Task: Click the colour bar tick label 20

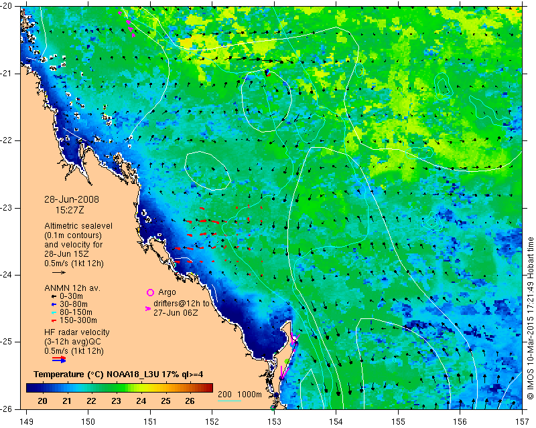Action: click(x=42, y=401)
